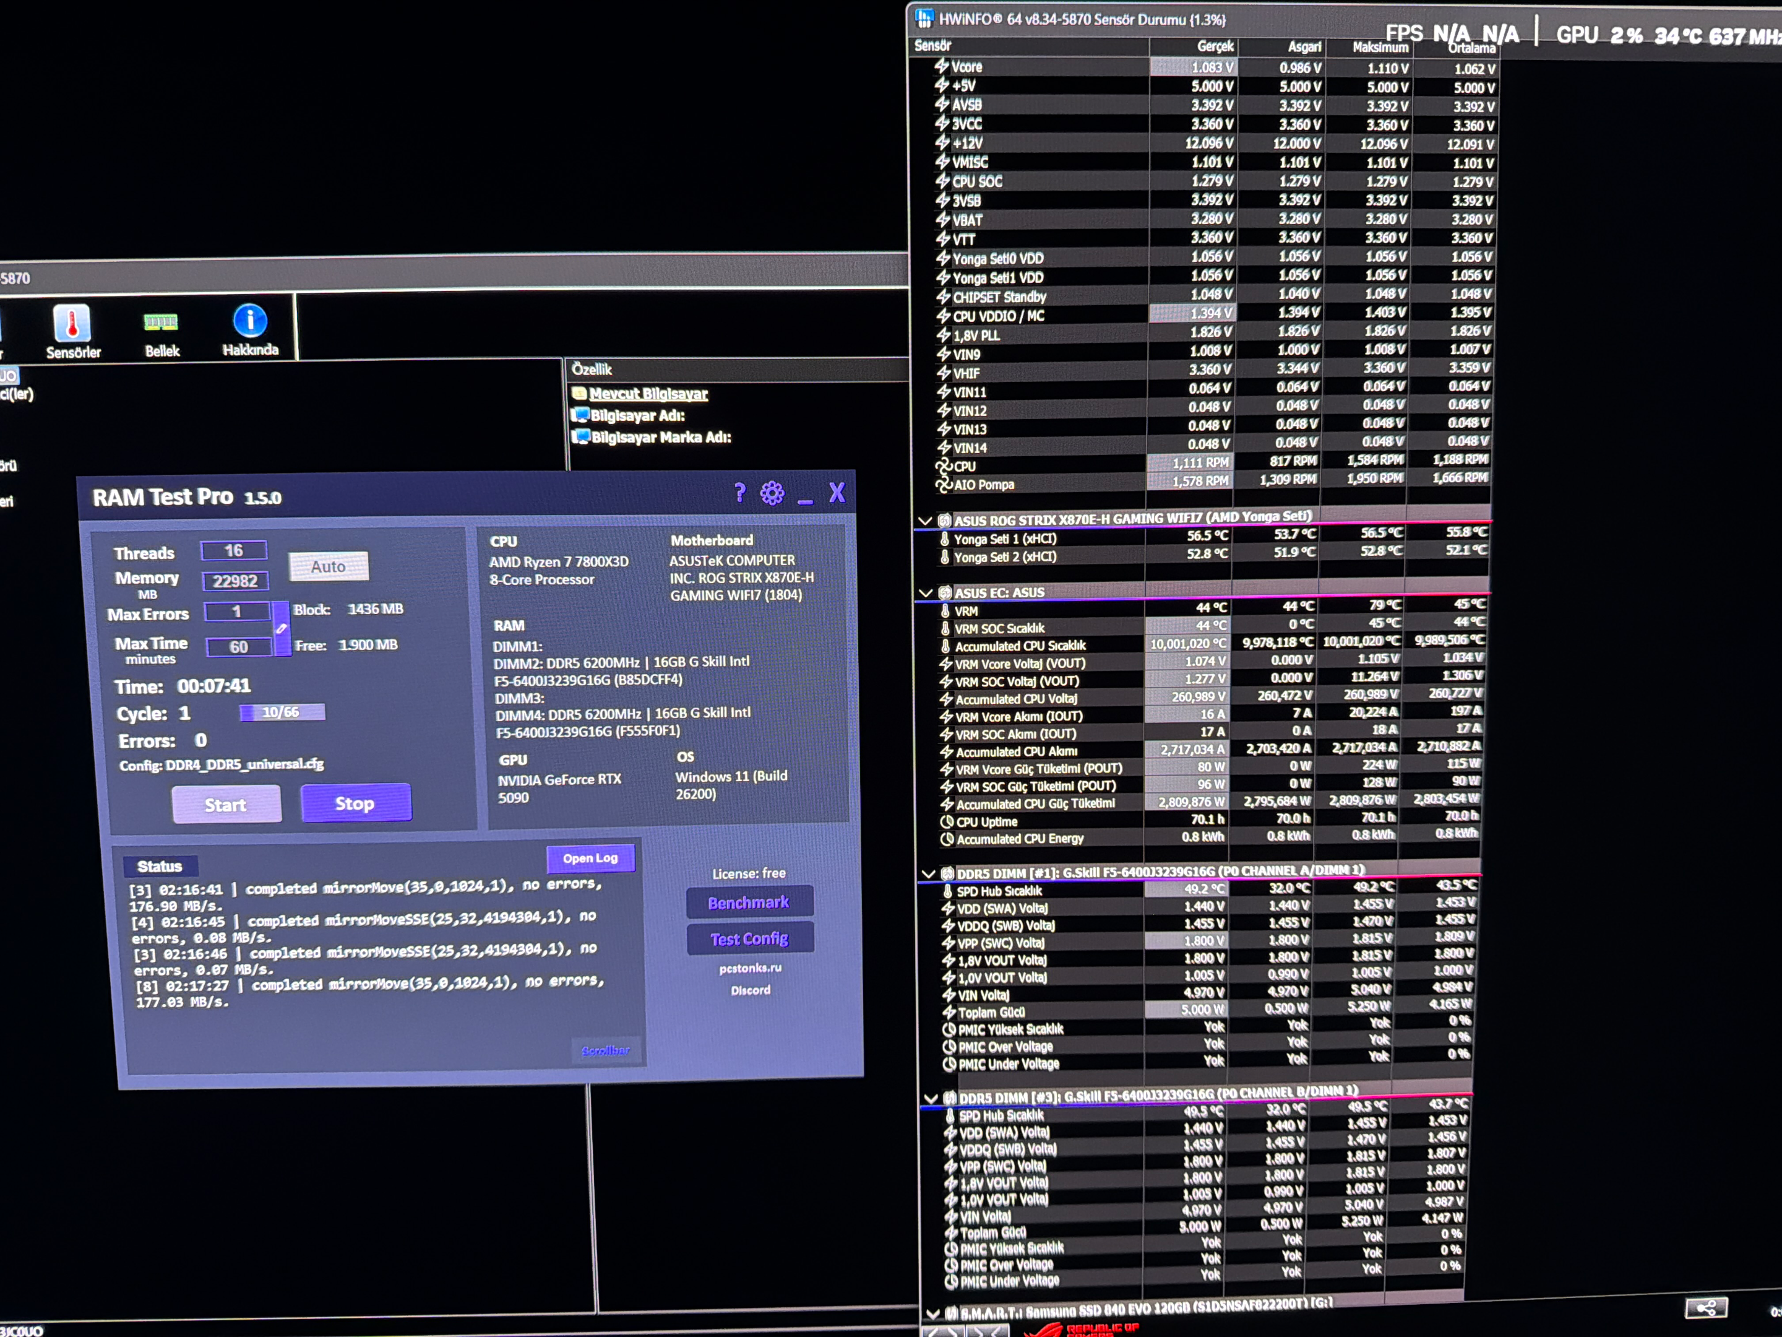Click the pencil edit icon beside Max Errors

click(281, 629)
